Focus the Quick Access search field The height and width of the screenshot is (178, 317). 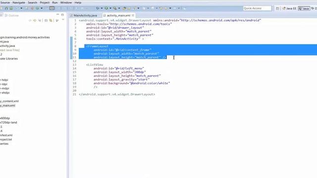(x=257, y=8)
